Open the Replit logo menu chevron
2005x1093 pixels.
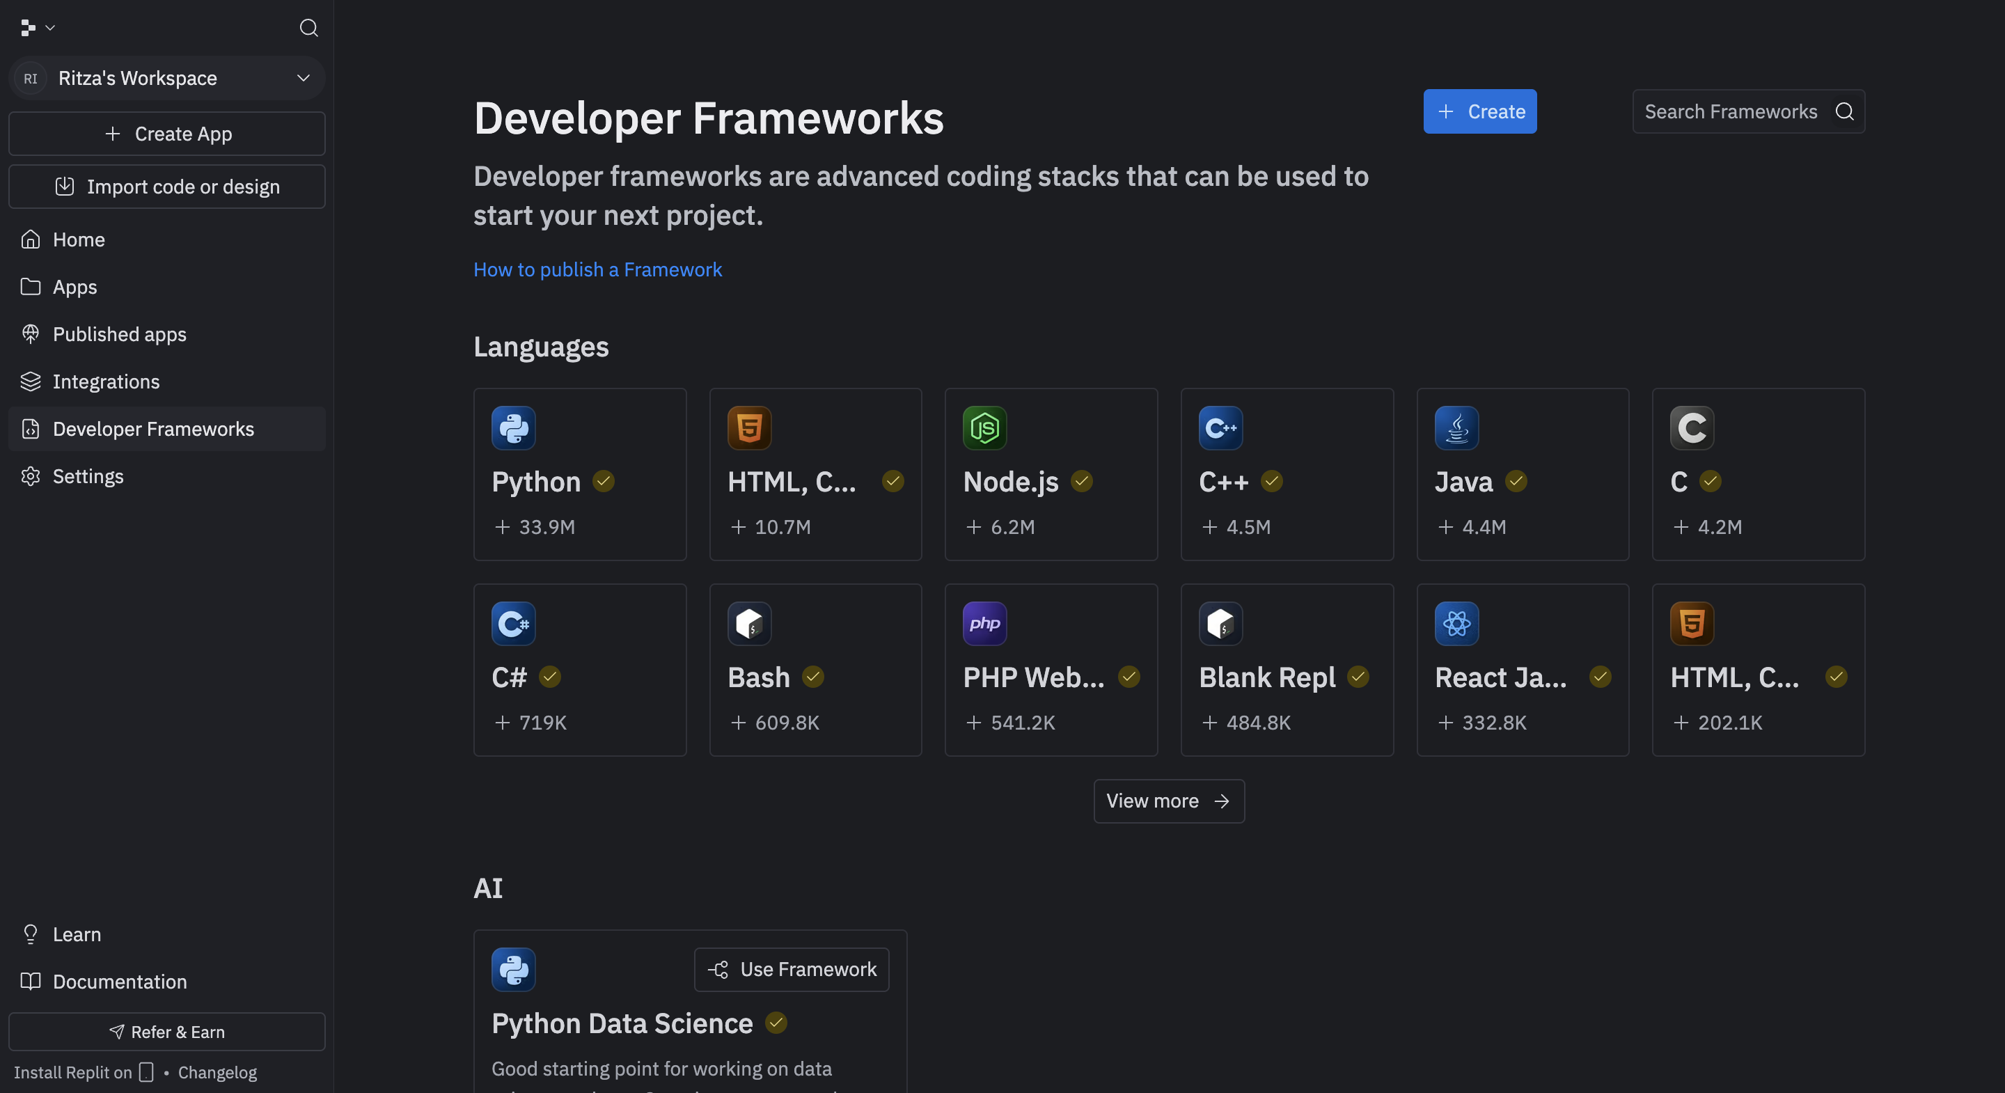point(50,28)
